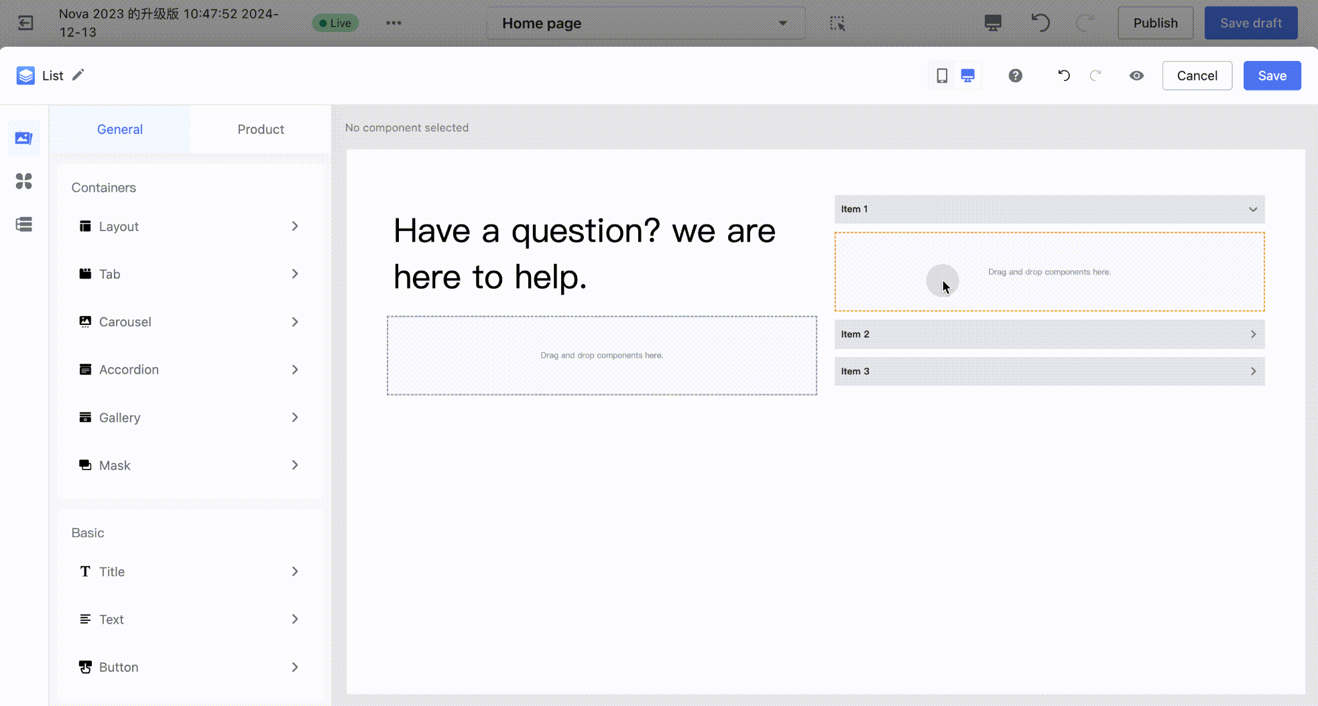1318x706 pixels.
Task: Click the pencil icon to rename List
Action: [x=78, y=75]
